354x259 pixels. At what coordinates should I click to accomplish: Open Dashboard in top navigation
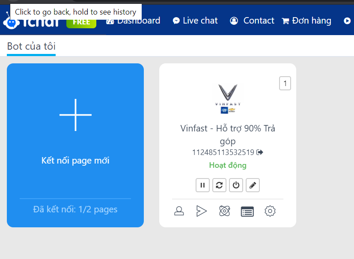click(134, 21)
